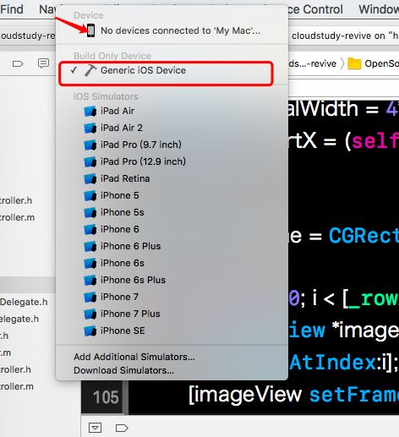Open the elegate.h file in navigator
399x437 pixels.
pos(19,319)
